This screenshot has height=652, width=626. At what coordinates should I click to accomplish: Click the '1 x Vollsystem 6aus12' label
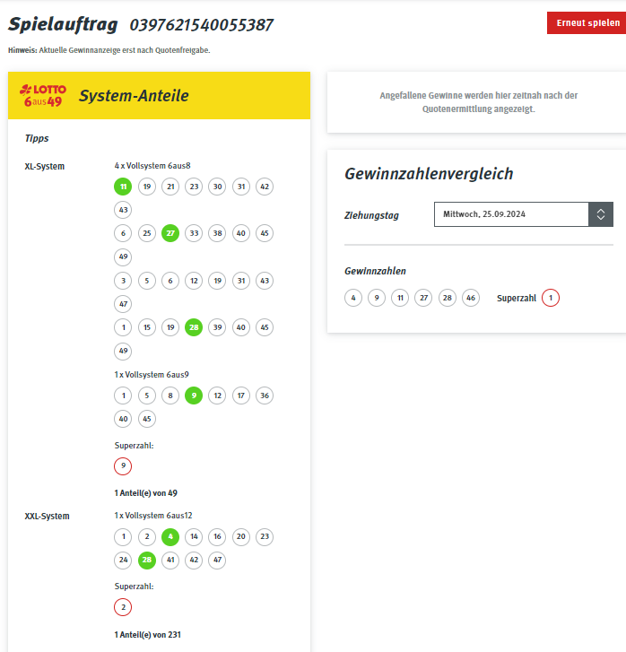point(153,516)
